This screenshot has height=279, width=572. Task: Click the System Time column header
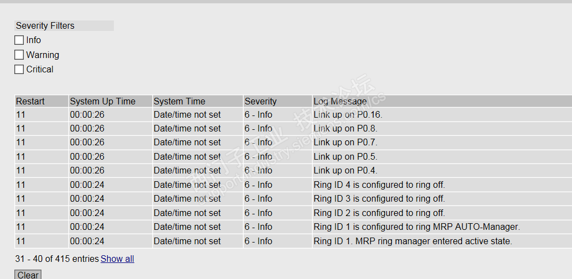pos(179,101)
